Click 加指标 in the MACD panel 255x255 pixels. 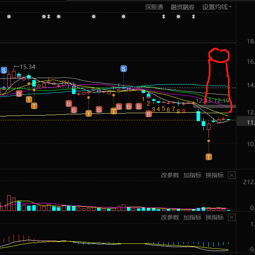[192, 218]
